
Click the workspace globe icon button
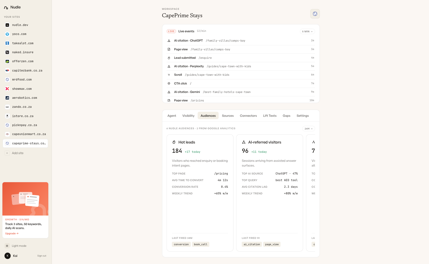(x=315, y=14)
